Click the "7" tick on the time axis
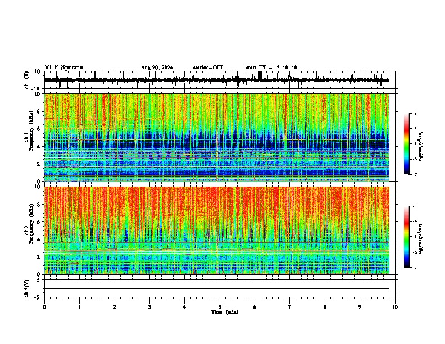This screenshot has width=445, height=344. tap(290, 307)
